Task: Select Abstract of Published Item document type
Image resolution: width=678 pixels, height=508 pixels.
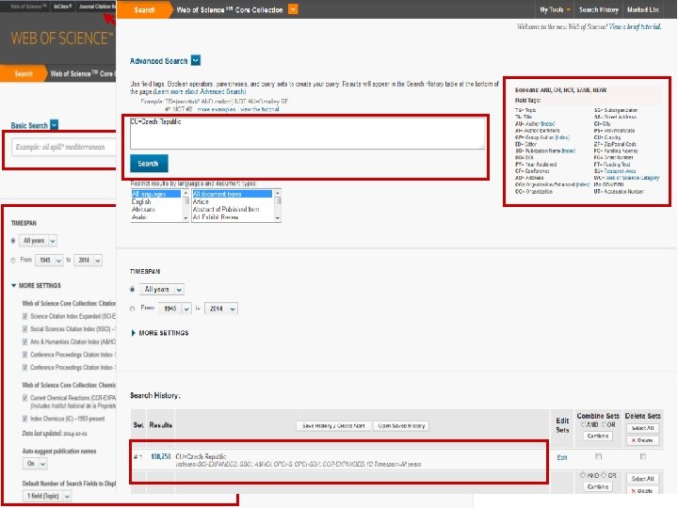Action: point(226,209)
